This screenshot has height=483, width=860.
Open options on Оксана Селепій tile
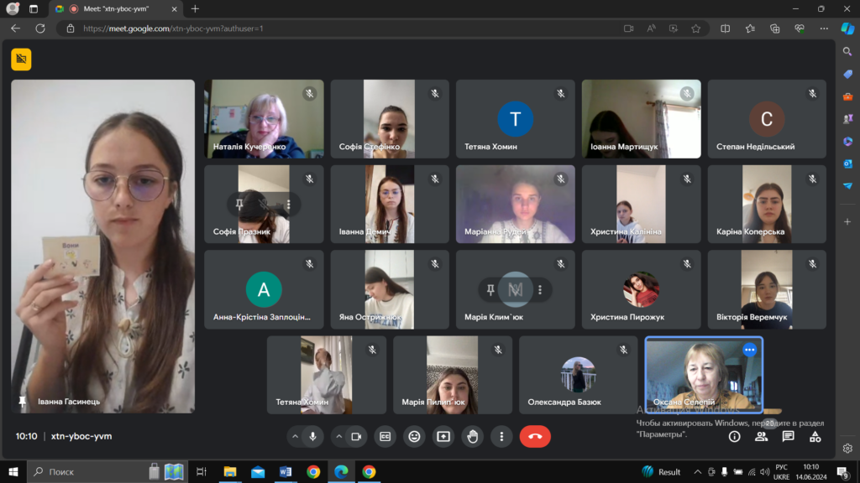point(749,350)
